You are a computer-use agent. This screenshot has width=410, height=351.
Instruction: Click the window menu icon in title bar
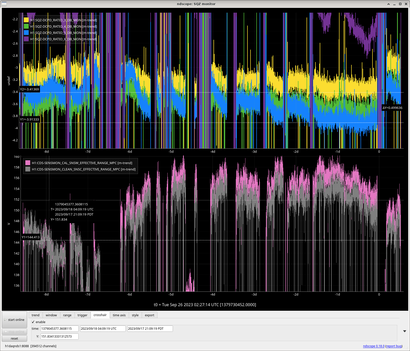tap(4, 4)
